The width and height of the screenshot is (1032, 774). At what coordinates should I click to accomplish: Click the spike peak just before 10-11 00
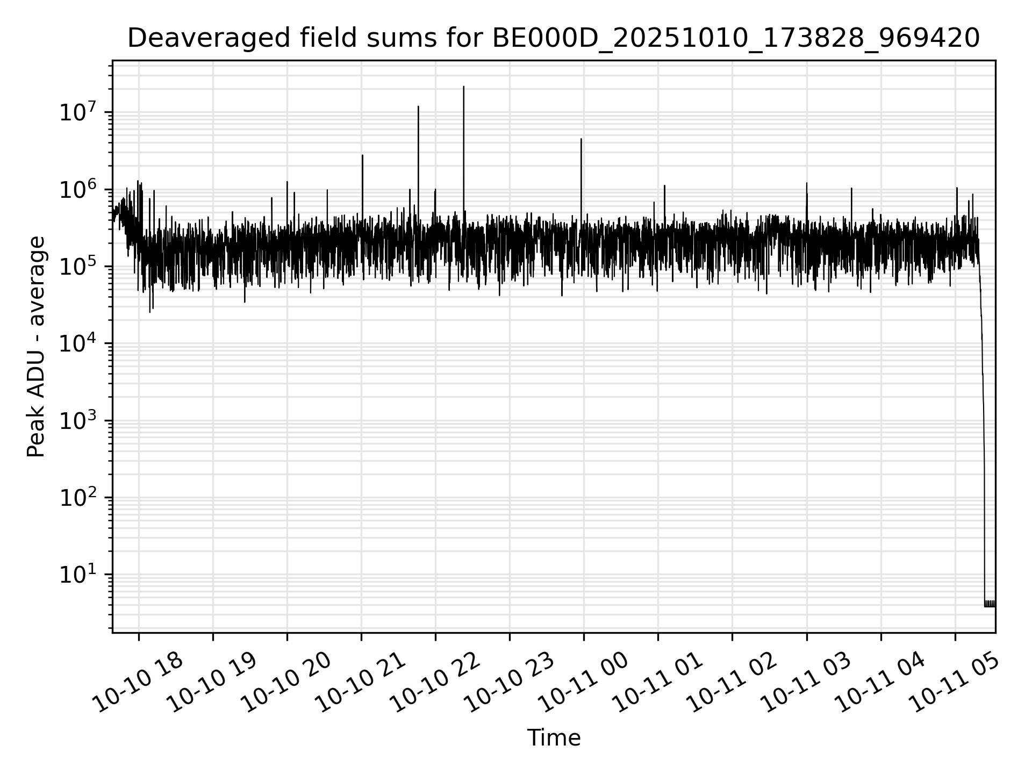click(x=581, y=140)
